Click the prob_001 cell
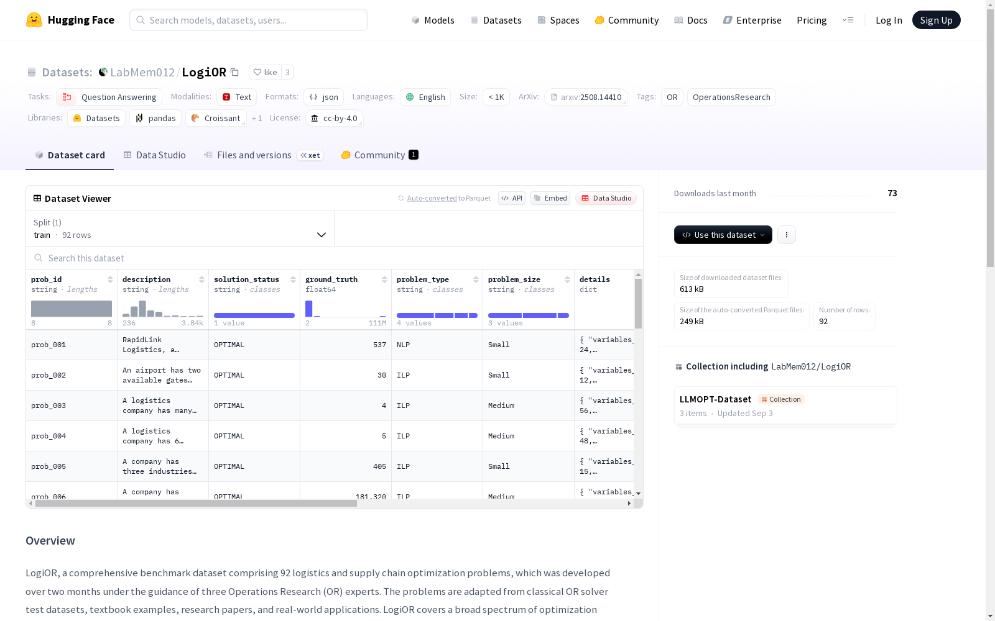The image size is (995, 621). [72, 345]
